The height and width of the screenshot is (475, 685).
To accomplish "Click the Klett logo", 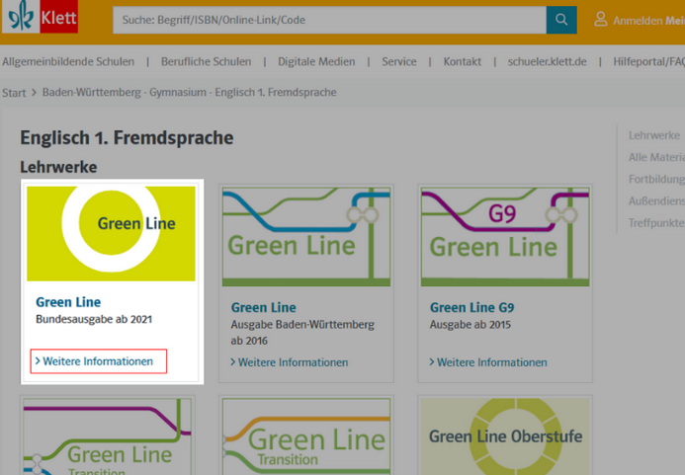I will pos(40,18).
